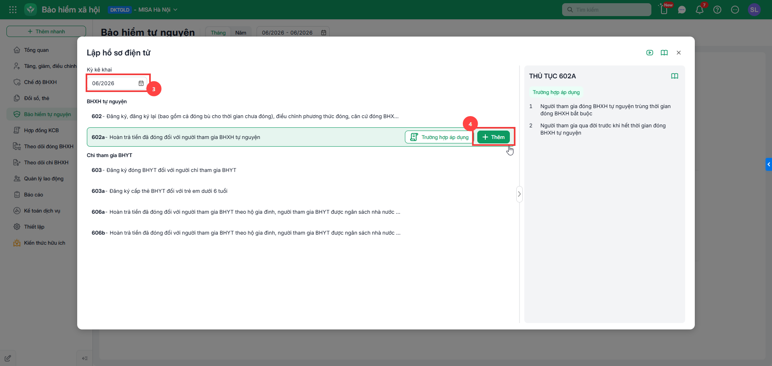Open the chat messages icon
The image size is (772, 366).
pyautogui.click(x=682, y=10)
